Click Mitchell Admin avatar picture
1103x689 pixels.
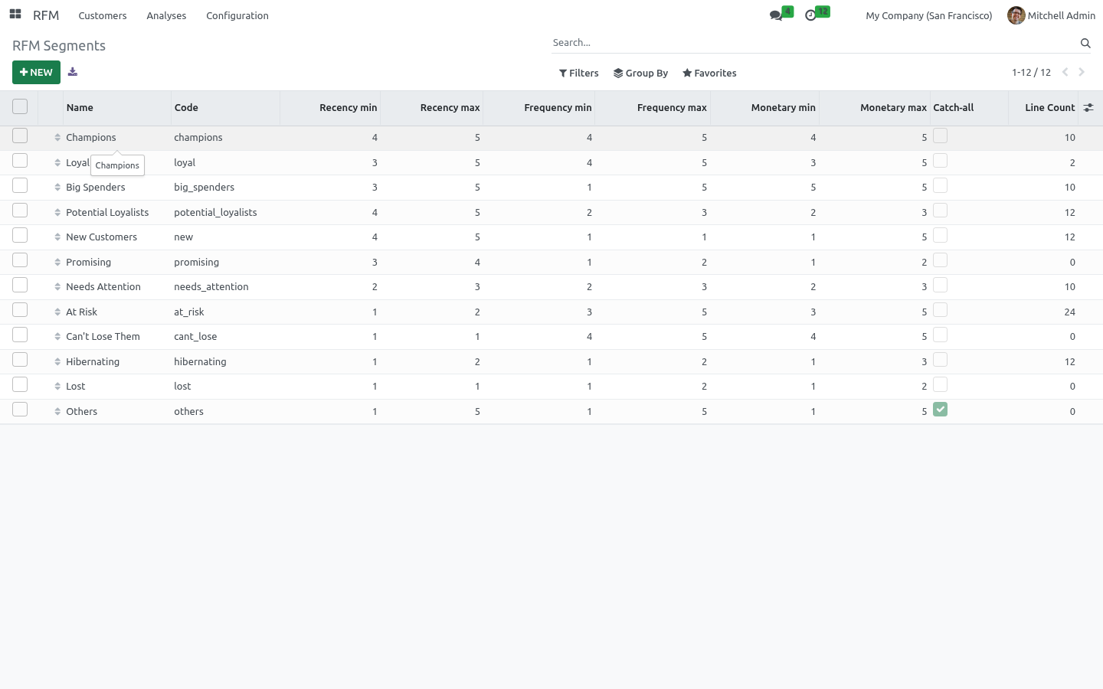point(1016,15)
